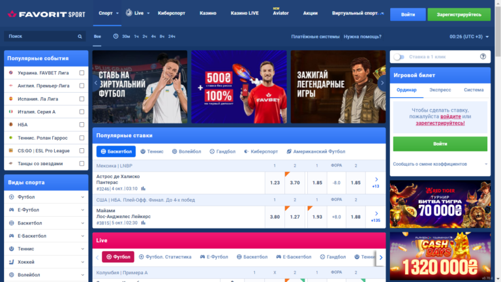The image size is (501, 282).
Task: Click the зарегистрируйтесь! link in bet ticket
Action: pos(440,123)
